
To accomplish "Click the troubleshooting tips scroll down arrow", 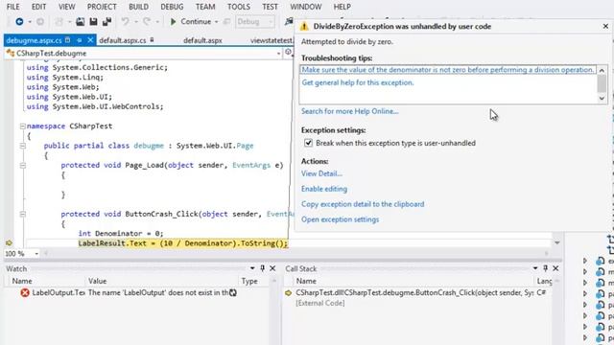I will (602, 98).
